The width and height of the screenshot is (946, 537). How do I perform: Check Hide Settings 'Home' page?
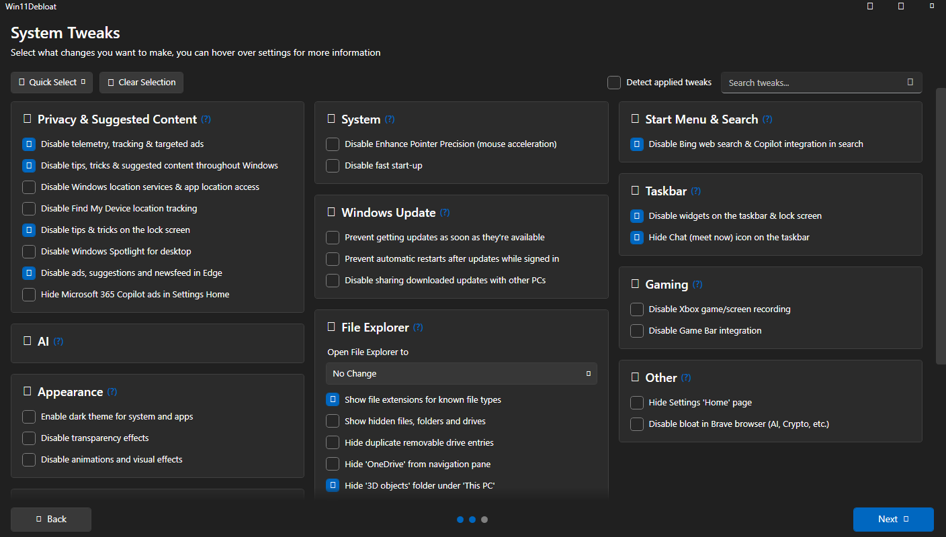click(x=637, y=403)
